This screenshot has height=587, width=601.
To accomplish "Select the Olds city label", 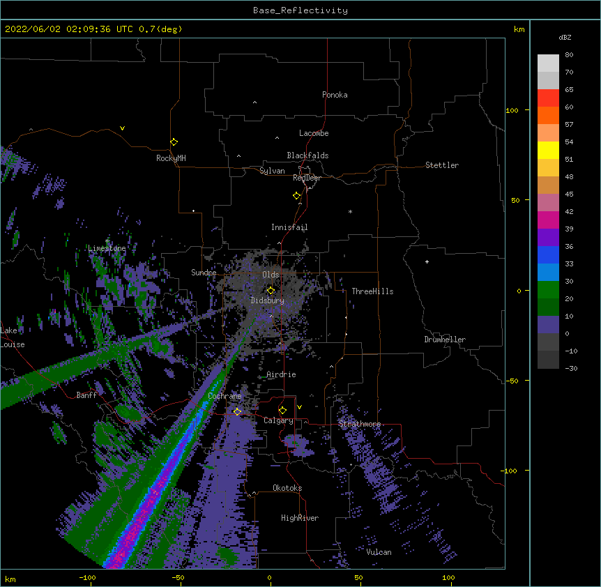I will pos(271,275).
